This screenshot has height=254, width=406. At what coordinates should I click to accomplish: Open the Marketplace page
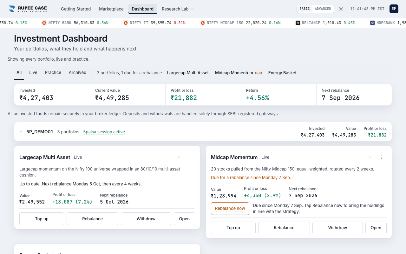click(111, 9)
